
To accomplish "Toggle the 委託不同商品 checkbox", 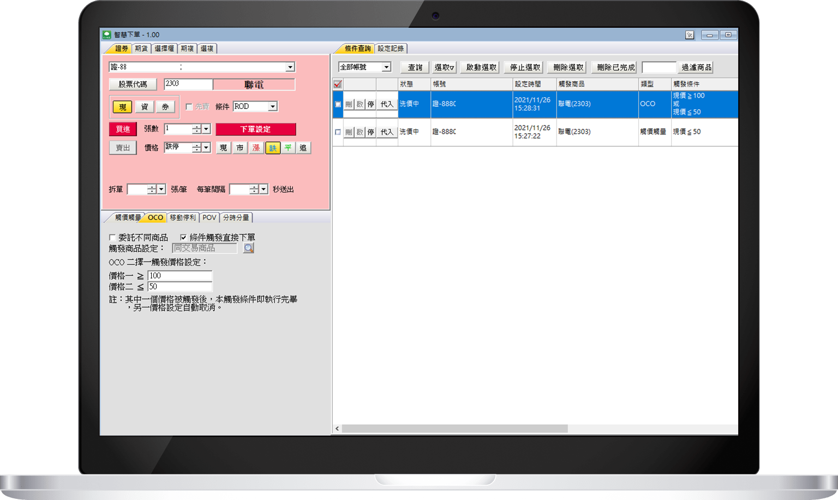I will tap(112, 237).
